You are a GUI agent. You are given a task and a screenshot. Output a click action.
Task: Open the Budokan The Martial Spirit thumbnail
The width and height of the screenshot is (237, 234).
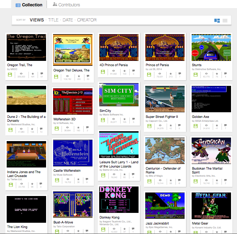tap(211, 151)
